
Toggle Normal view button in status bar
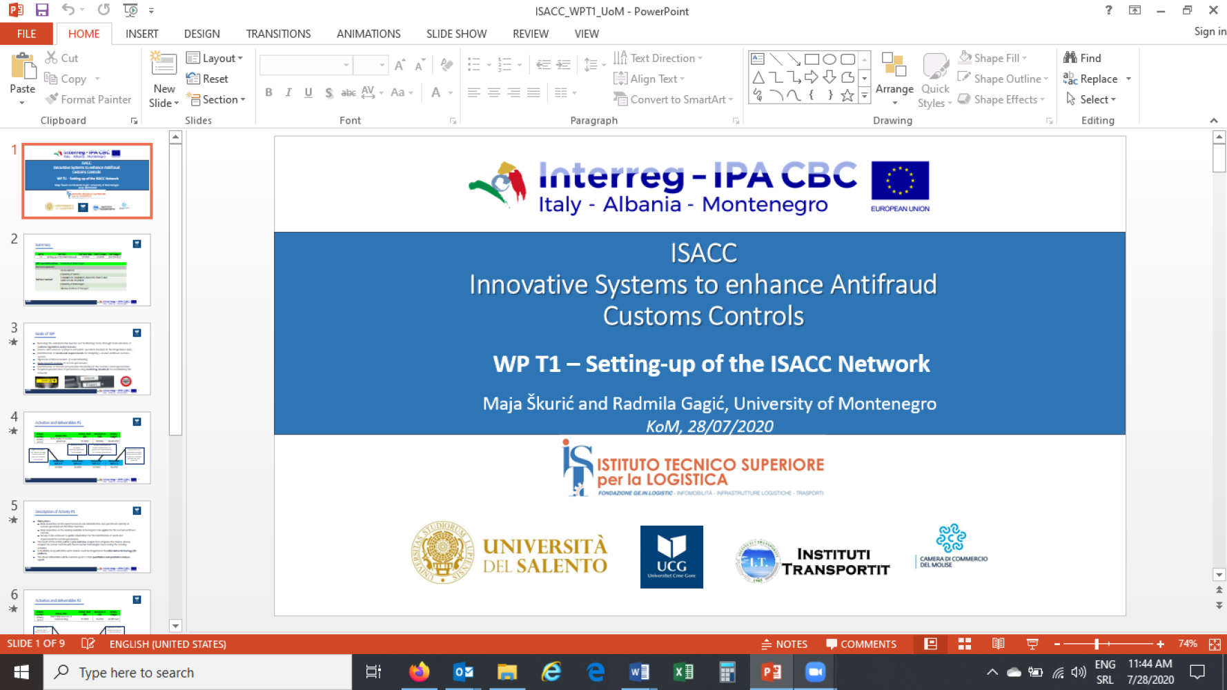[931, 644]
